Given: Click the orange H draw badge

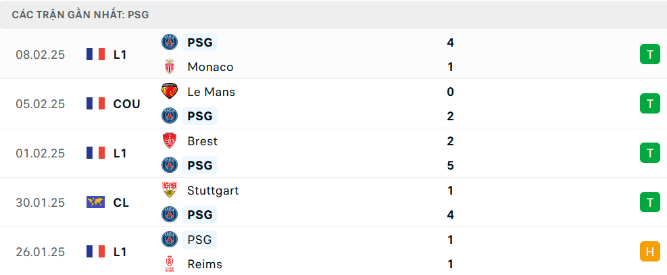Looking at the screenshot, I should pyautogui.click(x=649, y=251).
